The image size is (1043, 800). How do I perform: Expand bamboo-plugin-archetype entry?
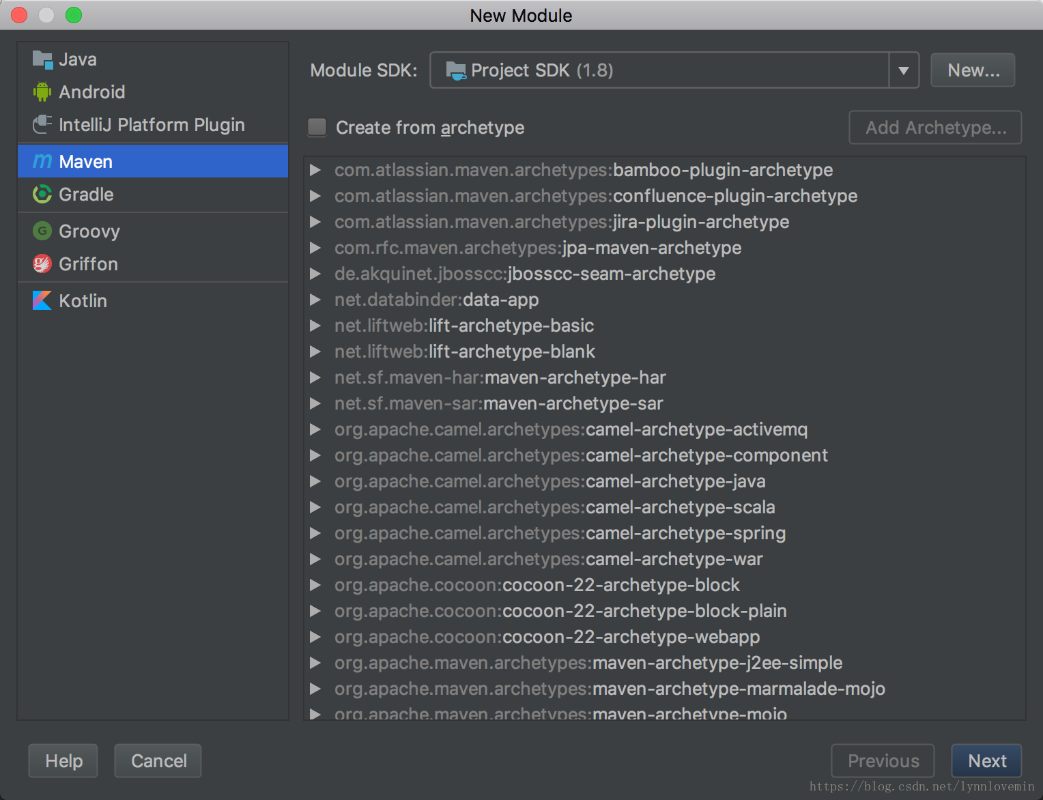[x=315, y=170]
